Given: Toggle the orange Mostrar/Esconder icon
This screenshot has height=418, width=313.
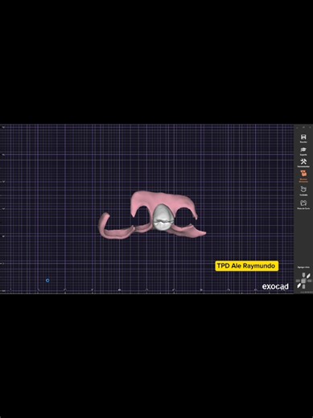Looking at the screenshot, I should [303, 174].
